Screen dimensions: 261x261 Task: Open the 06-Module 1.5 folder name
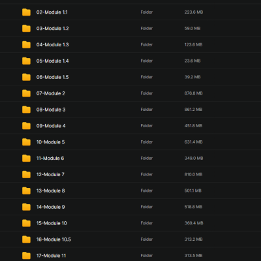53,77
